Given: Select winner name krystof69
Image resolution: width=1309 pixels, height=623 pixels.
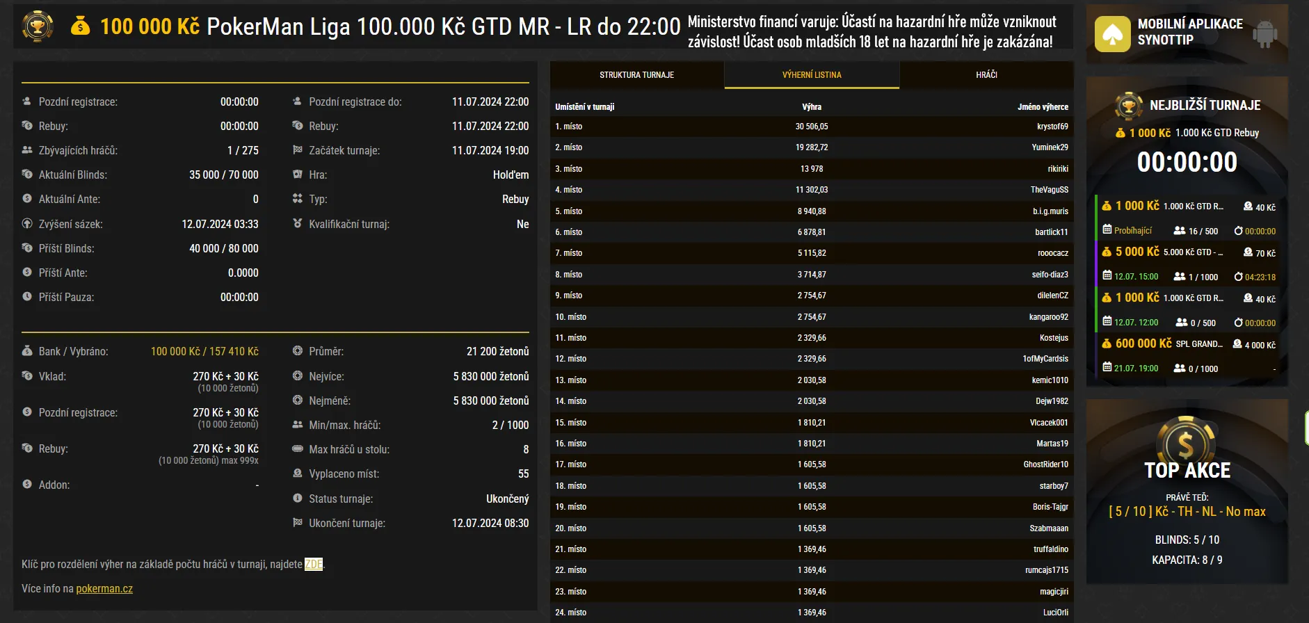Looking at the screenshot, I should 1052,127.
